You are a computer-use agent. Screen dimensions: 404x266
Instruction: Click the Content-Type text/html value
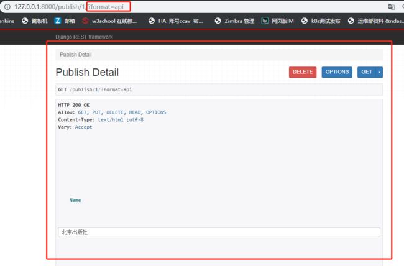coord(121,120)
